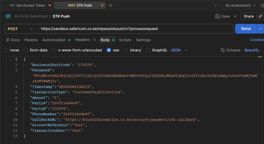This screenshot has width=264, height=144.
Task: Select the raw body type
Action: [x=109, y=50]
